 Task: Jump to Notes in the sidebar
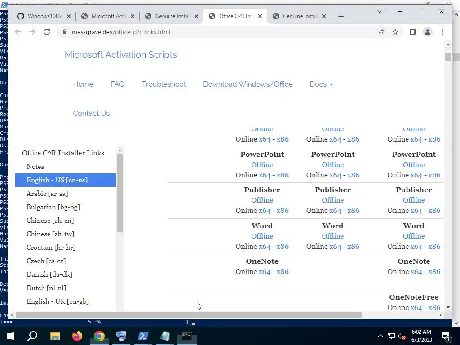click(35, 167)
